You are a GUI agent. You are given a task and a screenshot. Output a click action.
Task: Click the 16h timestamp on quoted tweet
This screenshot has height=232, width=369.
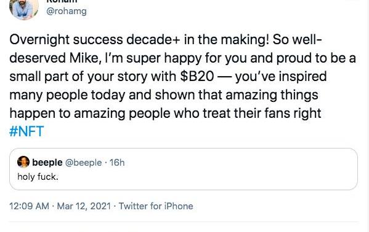click(117, 162)
